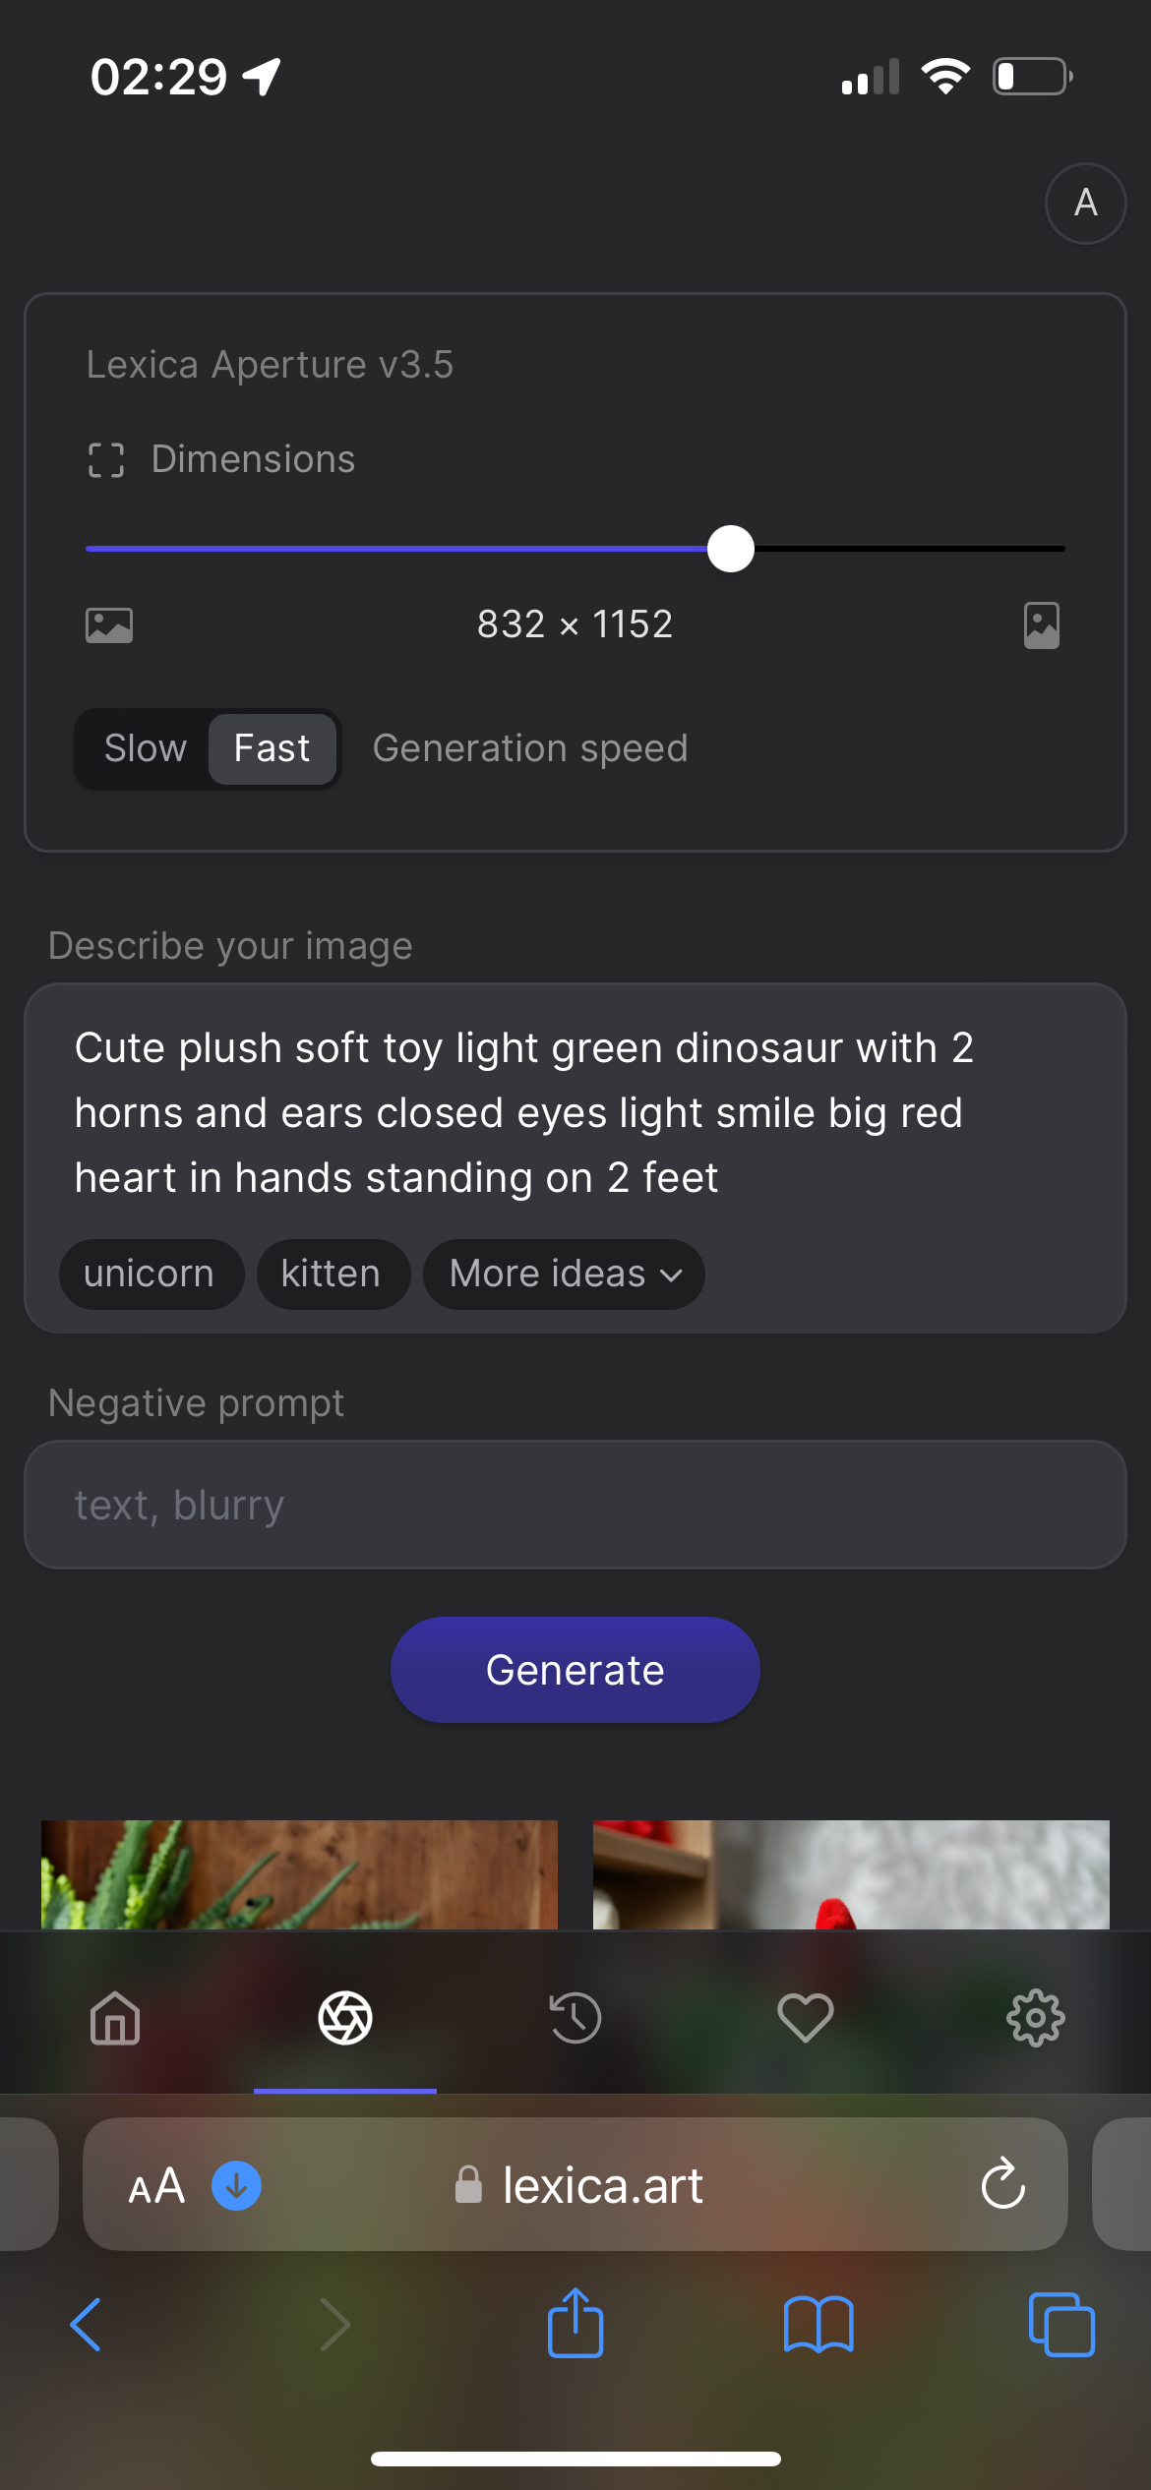Add the unicorn idea chip
Image resolution: width=1151 pixels, height=2490 pixels.
[150, 1275]
